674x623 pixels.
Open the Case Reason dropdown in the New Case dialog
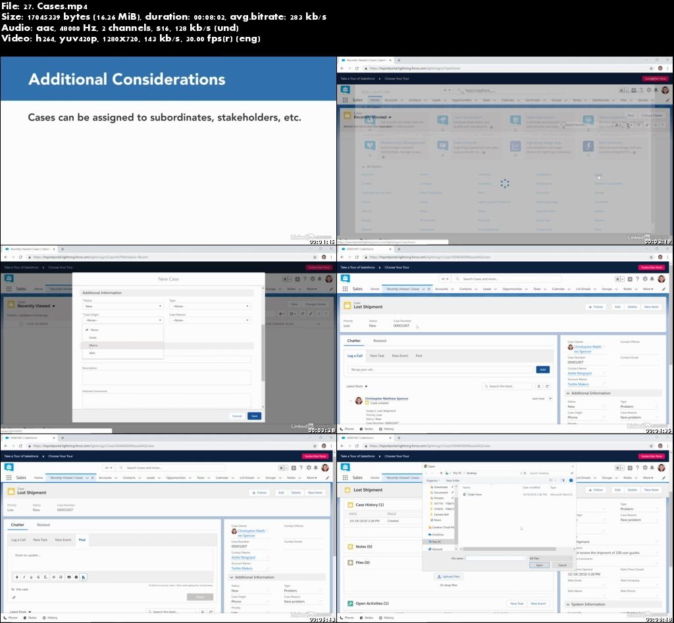point(210,320)
